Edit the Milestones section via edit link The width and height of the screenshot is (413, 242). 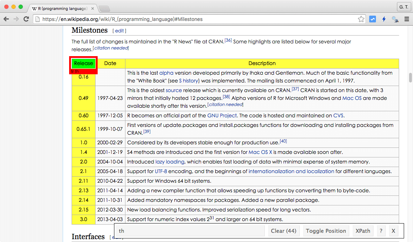pos(119,31)
